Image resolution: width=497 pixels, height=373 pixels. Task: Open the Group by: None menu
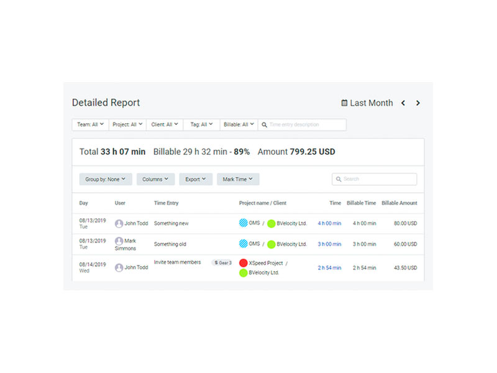coord(105,179)
